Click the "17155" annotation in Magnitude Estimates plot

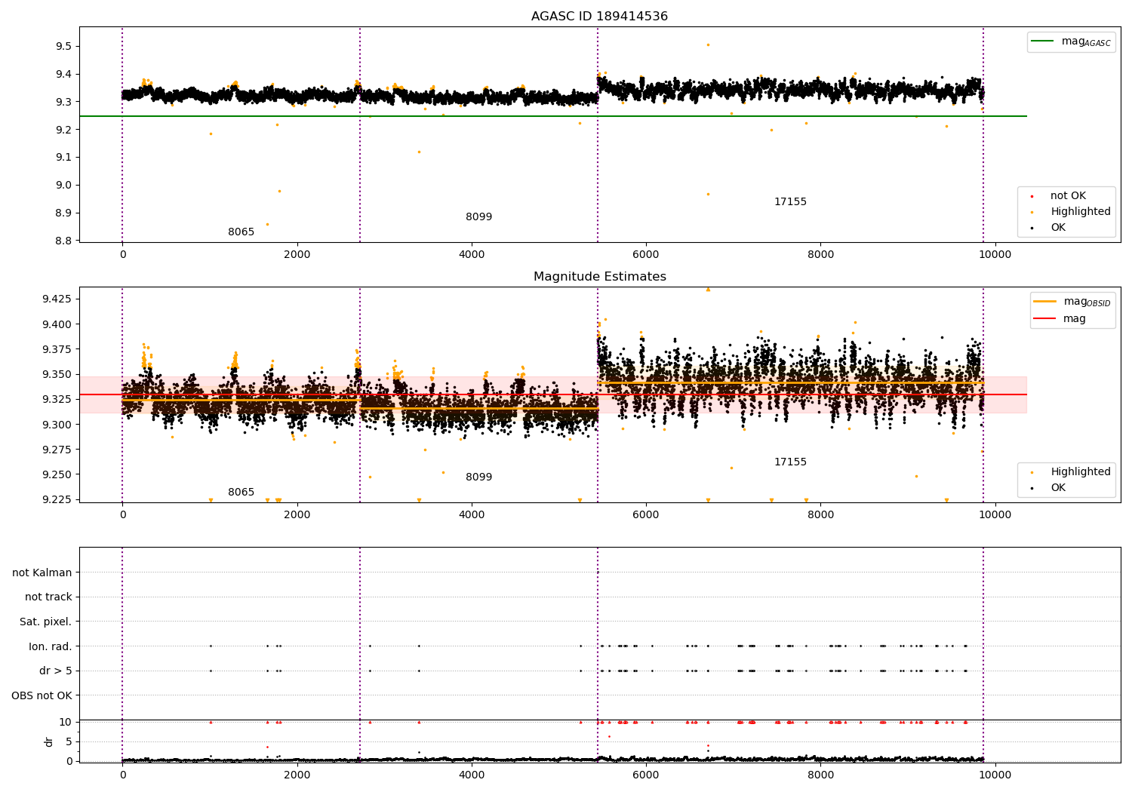(790, 462)
